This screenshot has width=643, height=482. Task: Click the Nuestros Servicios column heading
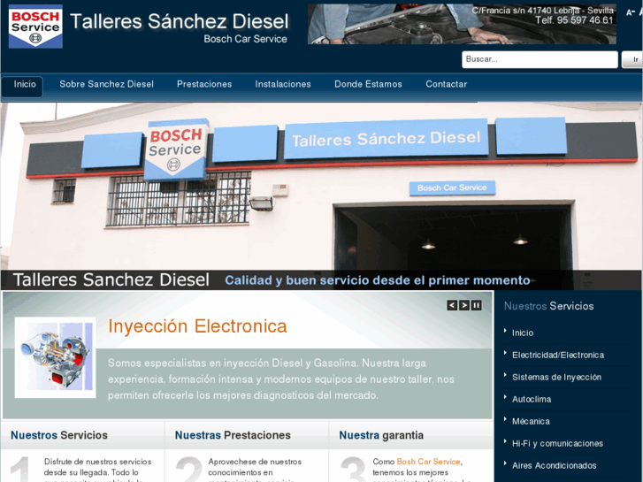59,435
